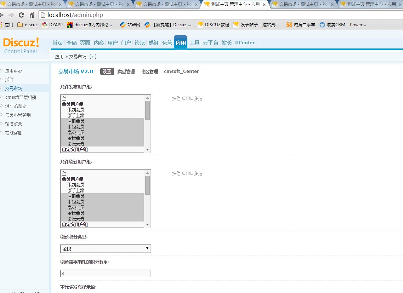Open the 工具 top menu
The image size is (403, 293).
pyautogui.click(x=194, y=42)
